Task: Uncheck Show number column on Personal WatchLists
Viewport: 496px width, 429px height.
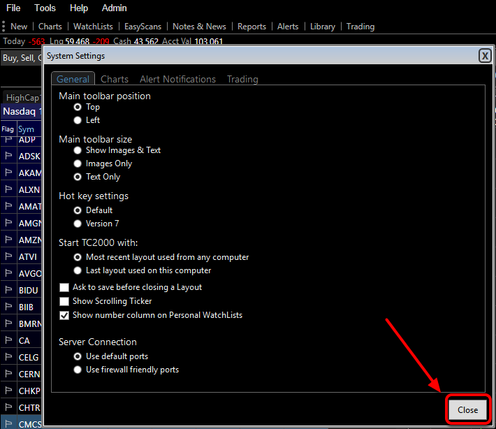Action: (64, 315)
